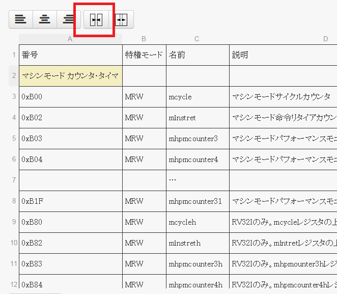Screen dimensions: 337x294
Task: Click the cell labeled 特権モード
Action: point(144,55)
